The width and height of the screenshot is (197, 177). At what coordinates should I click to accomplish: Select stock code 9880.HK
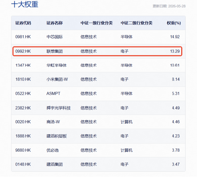23,150
